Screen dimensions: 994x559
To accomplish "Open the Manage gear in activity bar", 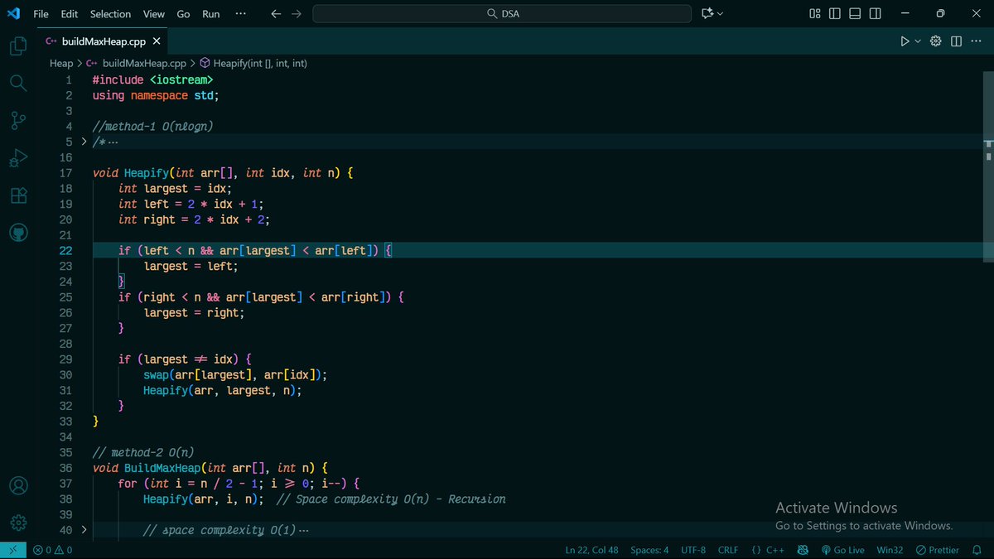I will [18, 523].
